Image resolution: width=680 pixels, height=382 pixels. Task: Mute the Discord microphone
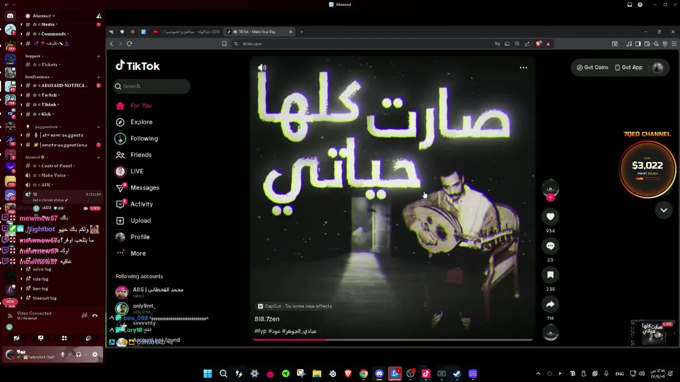tap(62, 354)
